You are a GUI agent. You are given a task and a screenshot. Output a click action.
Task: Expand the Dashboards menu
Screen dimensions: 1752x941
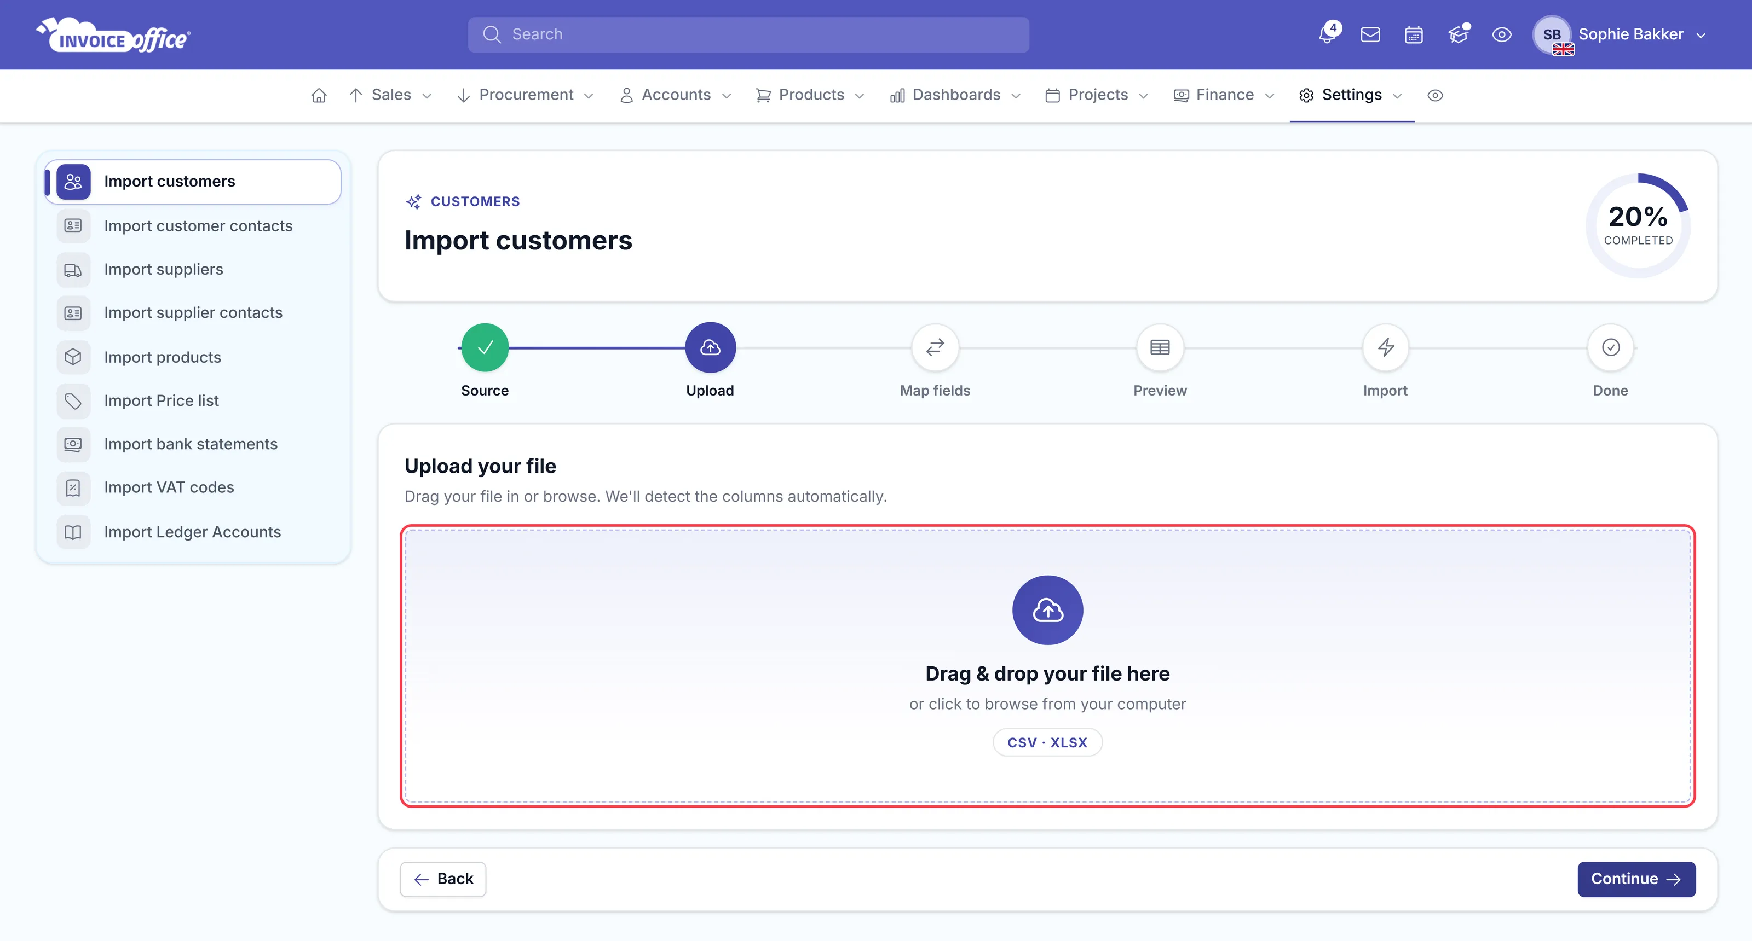coord(955,95)
